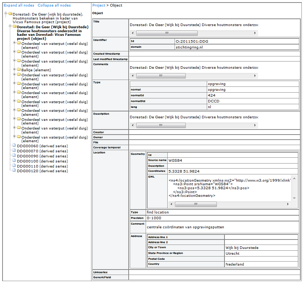This screenshot has width=304, height=284.
Task: Click the GML box scroll-up arrow
Action: (294, 178)
